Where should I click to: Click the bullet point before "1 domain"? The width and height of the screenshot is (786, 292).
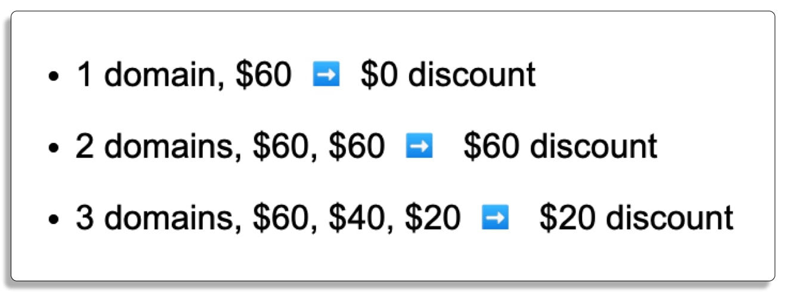pos(54,77)
